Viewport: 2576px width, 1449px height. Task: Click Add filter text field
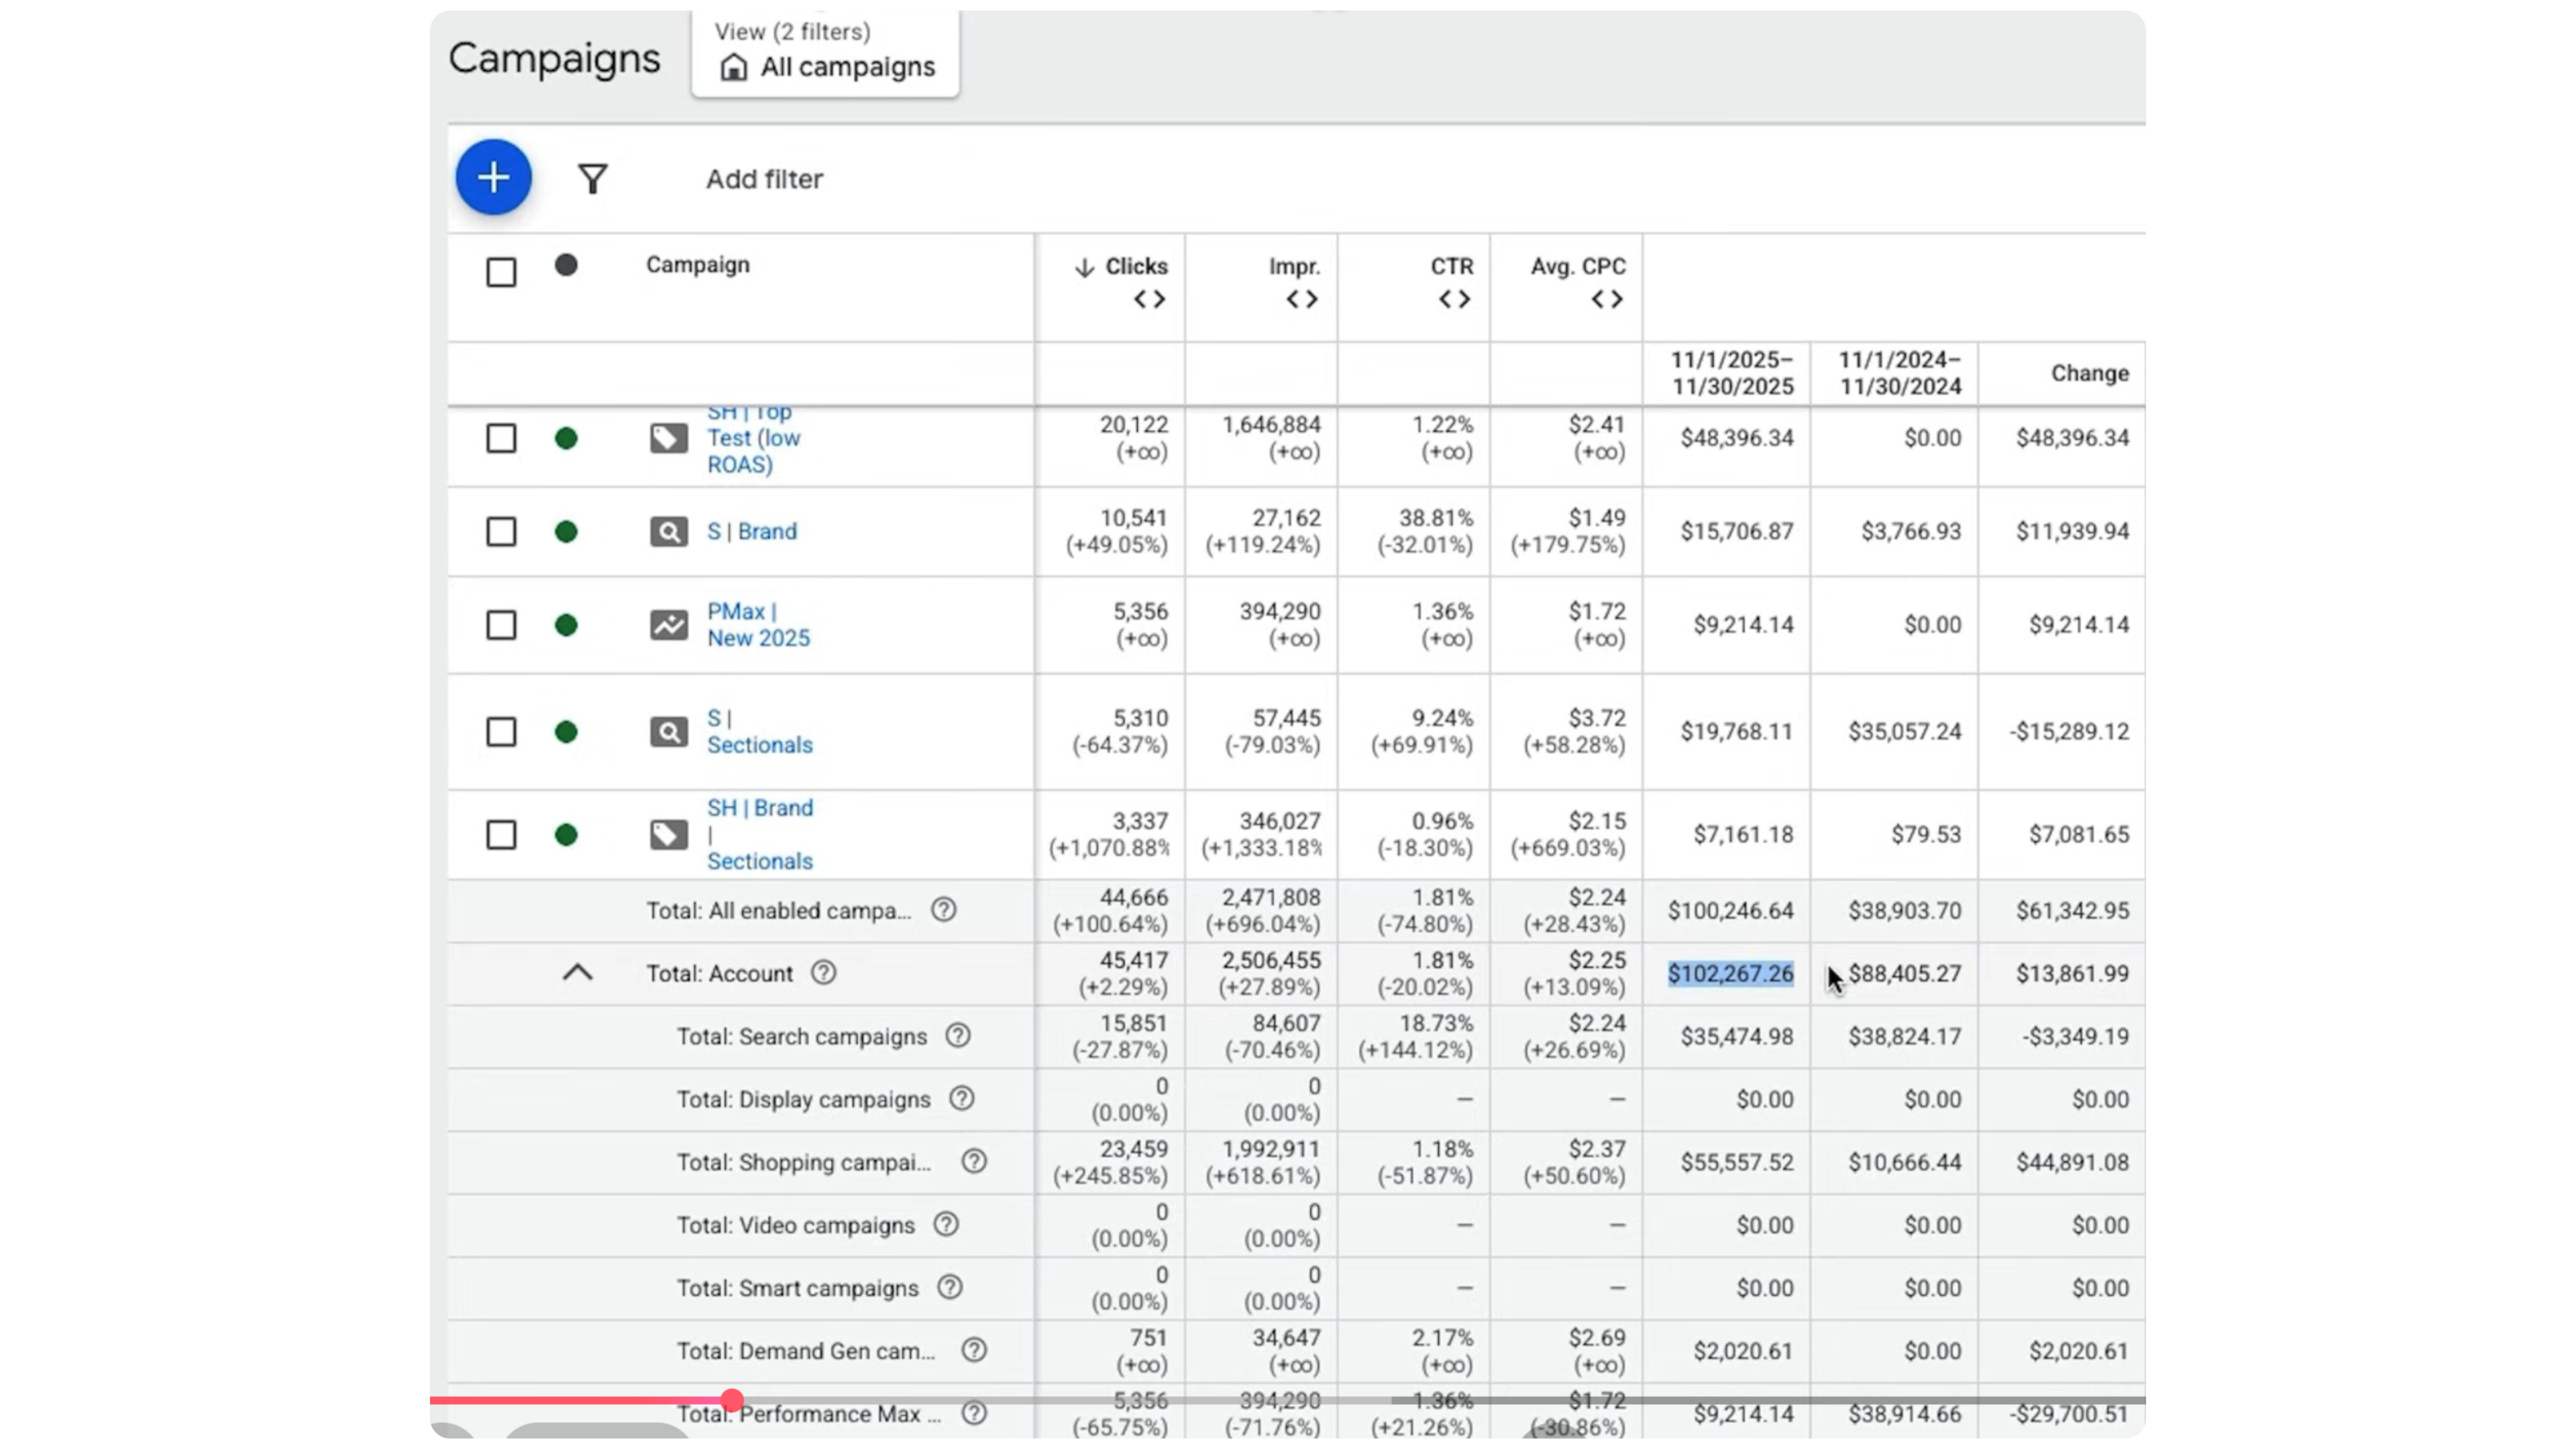tap(764, 179)
